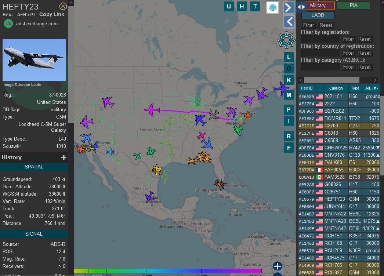Click the aircraft table's horizontal scrollbar thumb
Screen dimensions: 384x276
[x=332, y=80]
